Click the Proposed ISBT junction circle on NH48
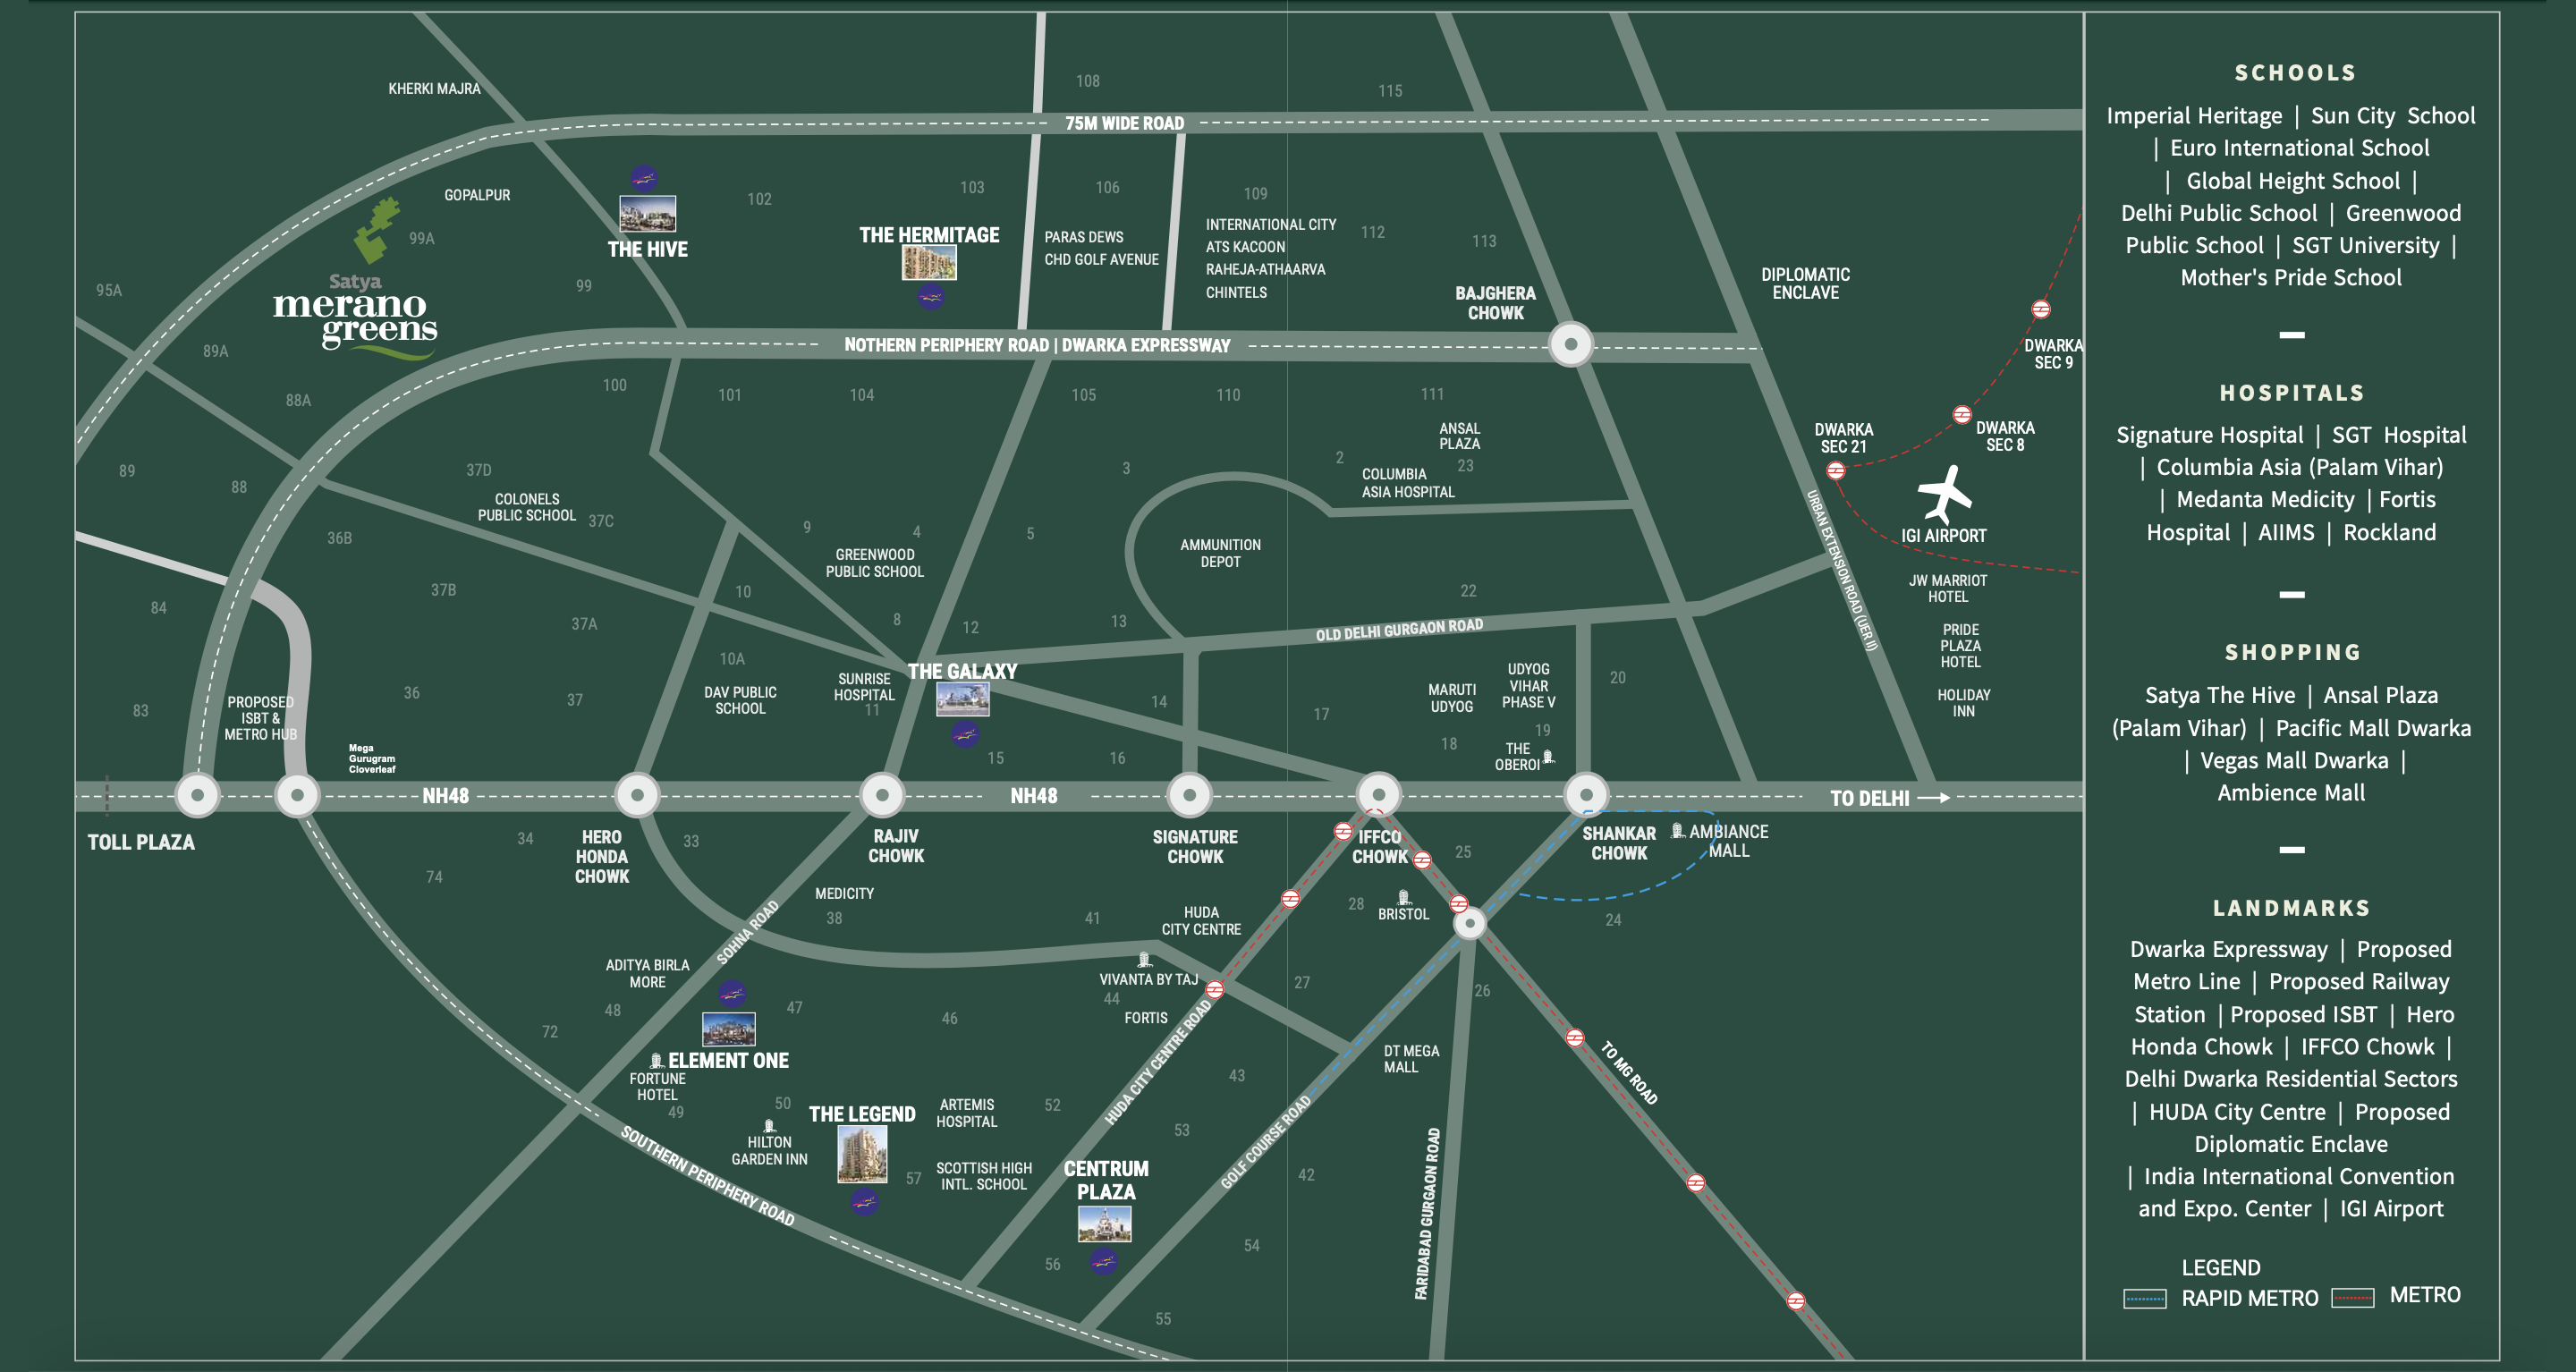Viewport: 2576px width, 1372px height. [x=297, y=795]
